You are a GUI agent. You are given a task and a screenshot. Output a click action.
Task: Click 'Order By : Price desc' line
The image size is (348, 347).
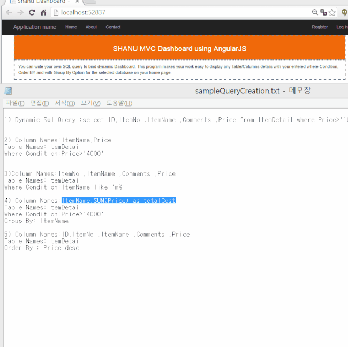click(42, 248)
